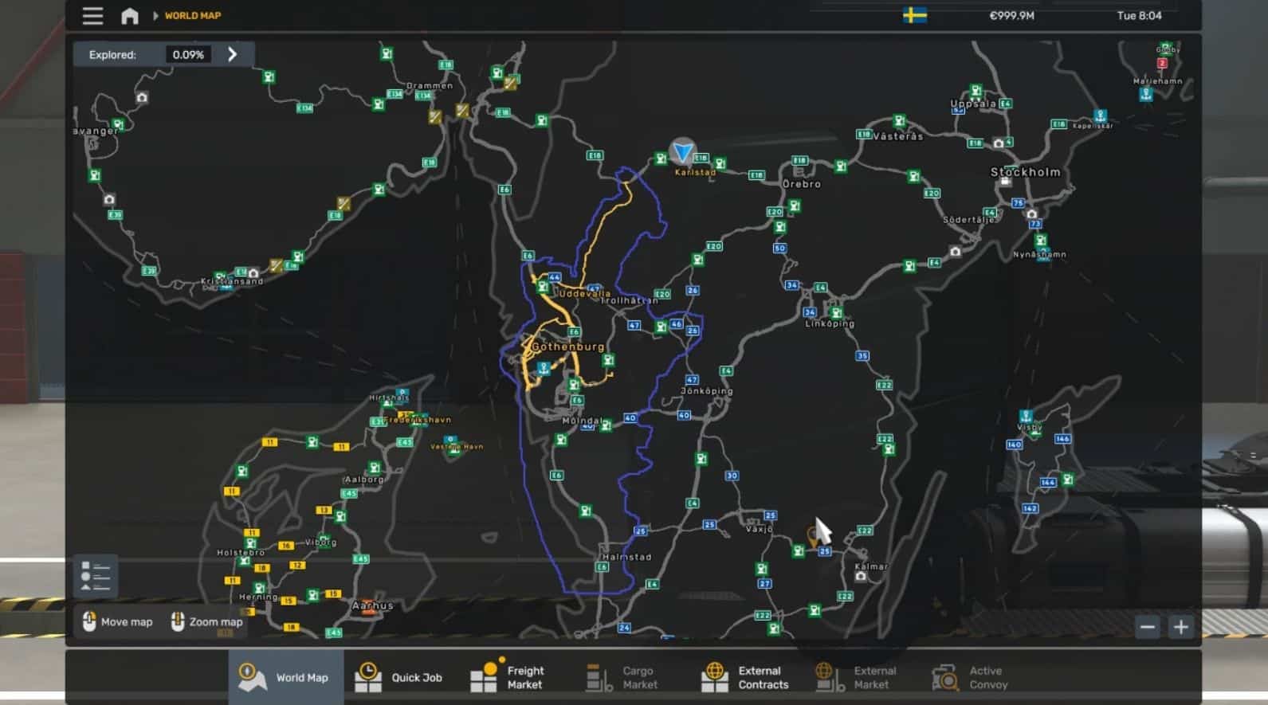Open the Quick Job tab

(x=399, y=677)
